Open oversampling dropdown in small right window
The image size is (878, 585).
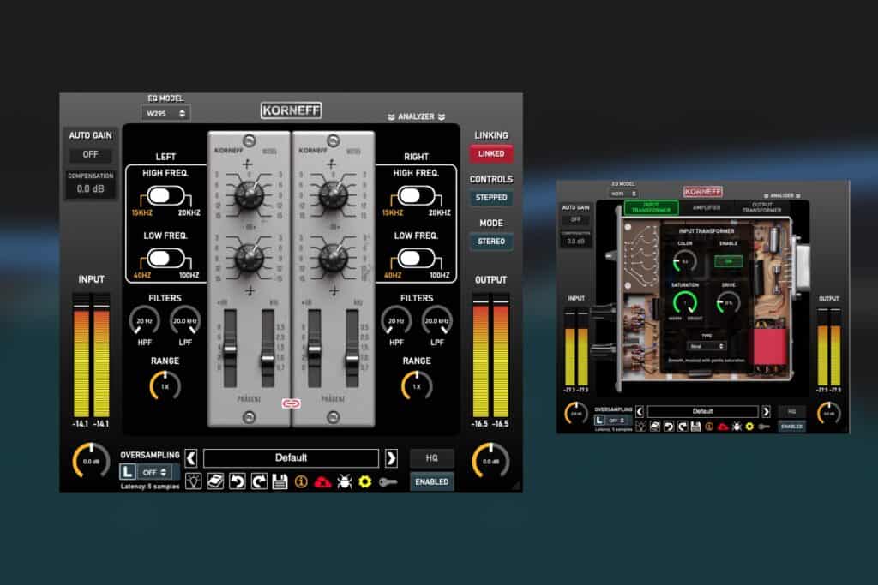click(617, 420)
